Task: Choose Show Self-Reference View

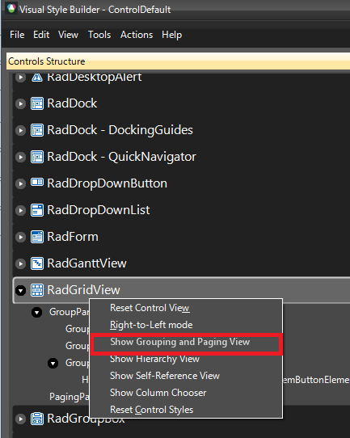Action: pos(186,376)
